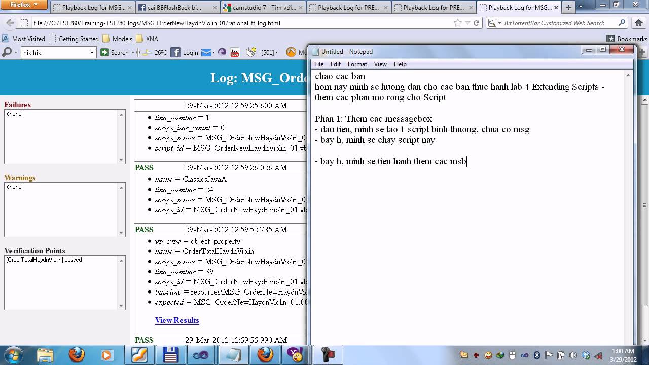Screen dimensions: 649x365
Task: Open the address bar history dropdown arrow
Action: coord(467,23)
